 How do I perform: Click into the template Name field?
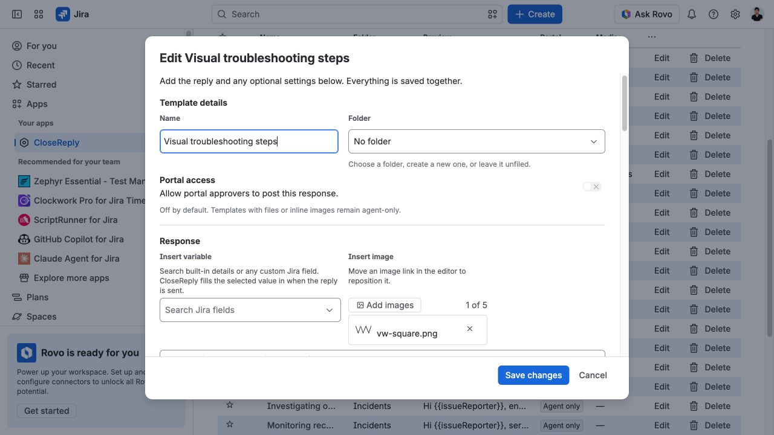[249, 141]
